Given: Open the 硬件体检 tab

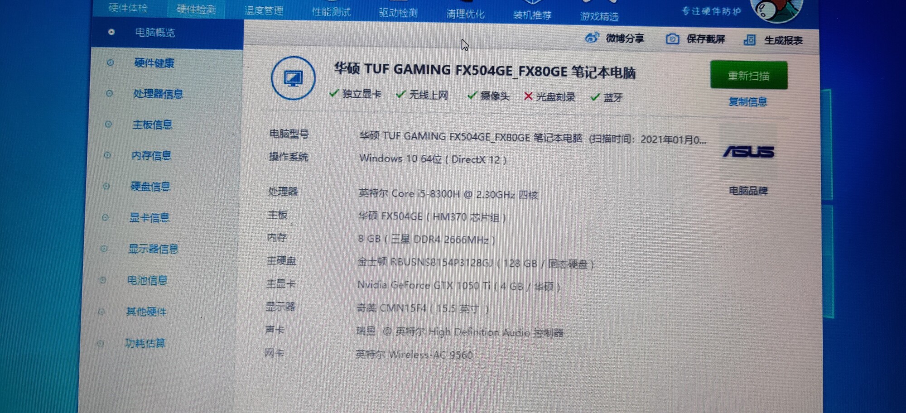Looking at the screenshot, I should pyautogui.click(x=128, y=8).
